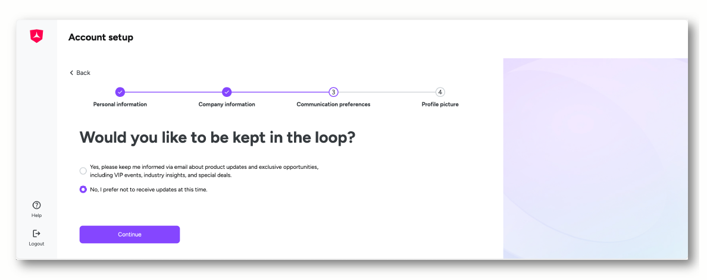Select step 4 circle in progress bar
The image size is (707, 280).
(x=440, y=92)
